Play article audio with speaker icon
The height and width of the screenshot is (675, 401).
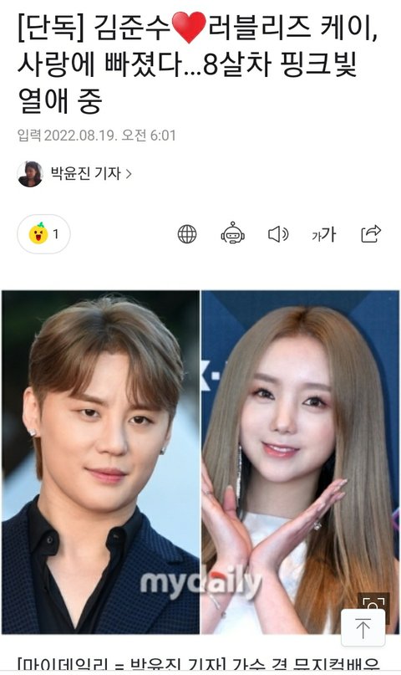coord(278,234)
